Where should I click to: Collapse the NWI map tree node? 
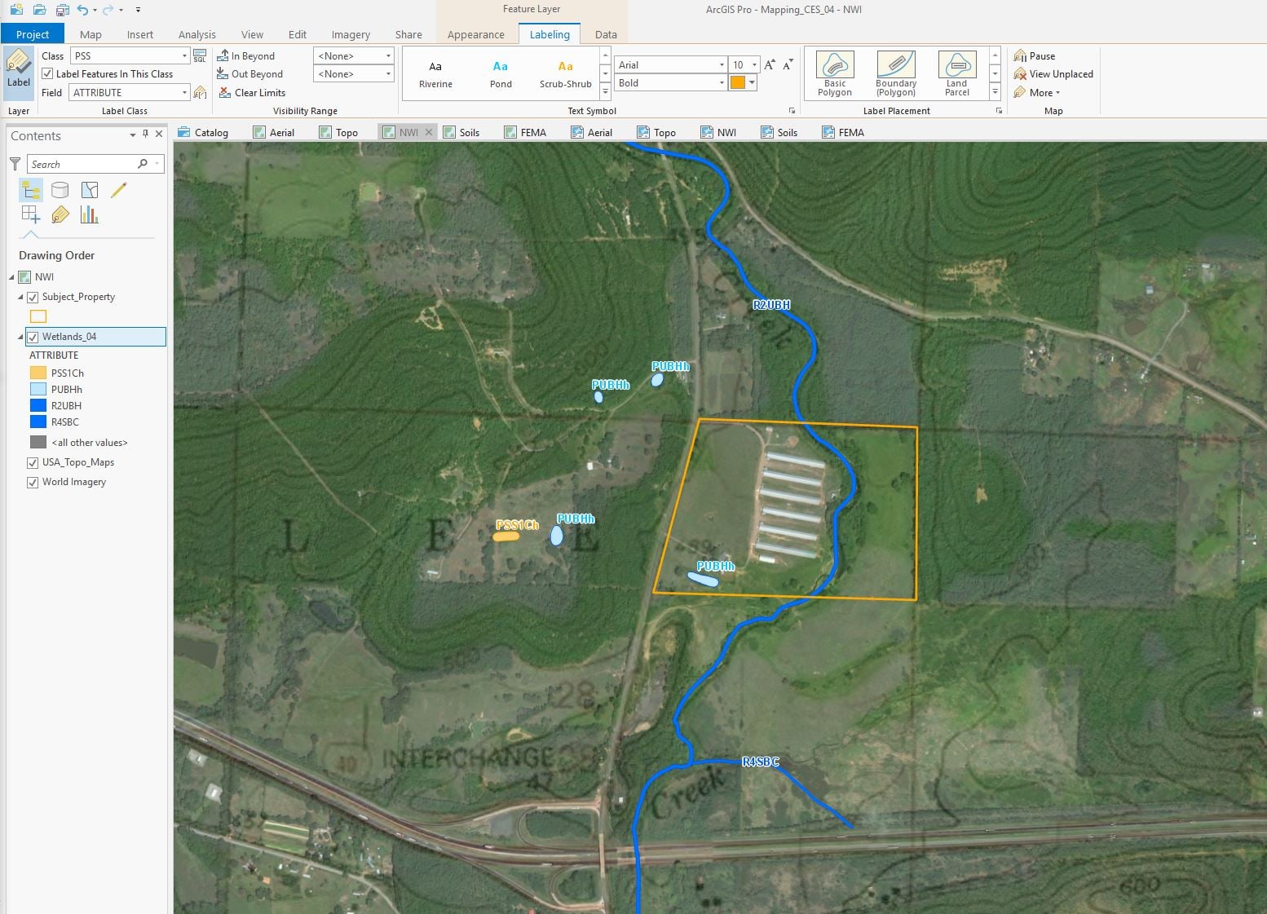pos(11,277)
